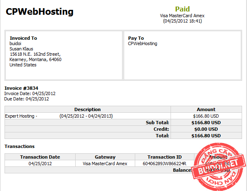Click the Transaction Date column header
Viewport: 247px width, 191px height.
coord(40,157)
